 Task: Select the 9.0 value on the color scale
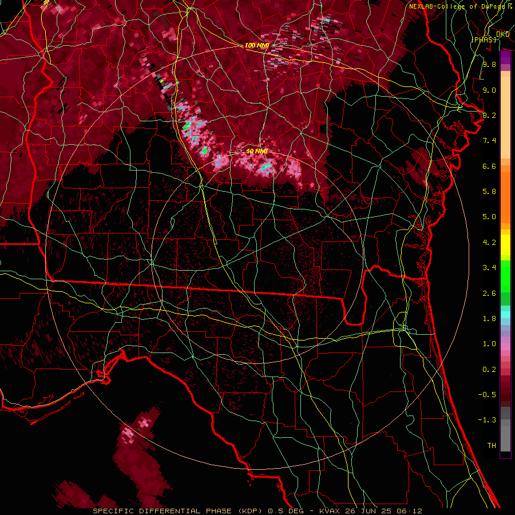489,90
